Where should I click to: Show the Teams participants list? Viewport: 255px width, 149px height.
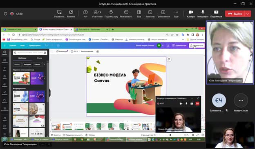point(97,14)
